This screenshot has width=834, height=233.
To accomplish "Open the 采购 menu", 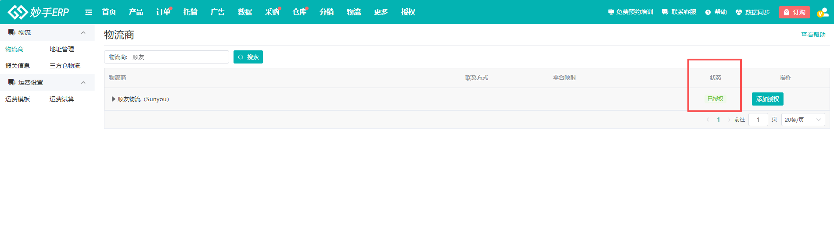I will 272,12.
